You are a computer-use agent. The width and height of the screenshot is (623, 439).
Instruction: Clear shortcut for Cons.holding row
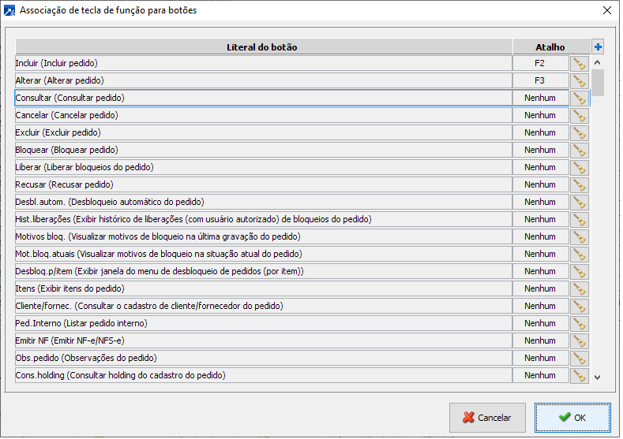(x=580, y=375)
